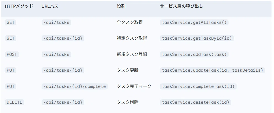Click taskService.getTaskById(id) code snippet
Viewport: 274px width, 113px height.
pos(197,38)
